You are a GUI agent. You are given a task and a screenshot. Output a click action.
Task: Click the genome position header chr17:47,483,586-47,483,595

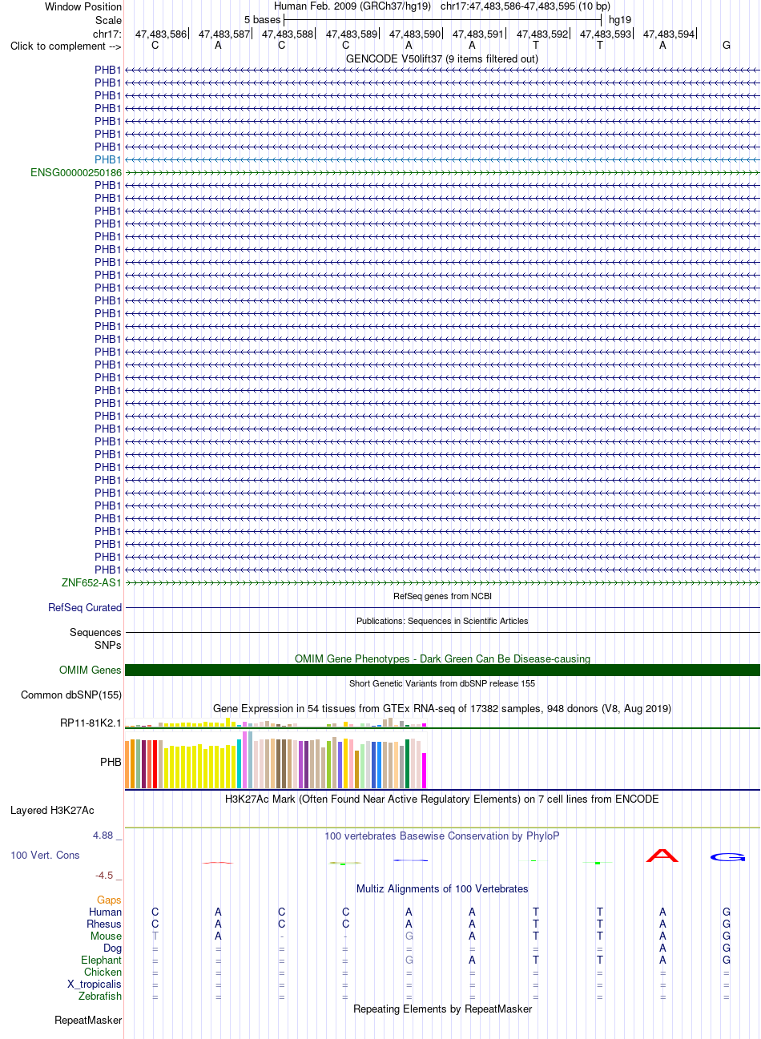525,6
